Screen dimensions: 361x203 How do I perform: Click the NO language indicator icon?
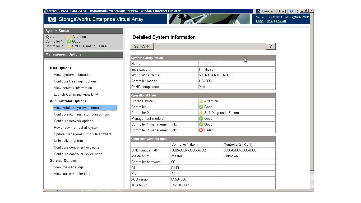tap(258, 11)
